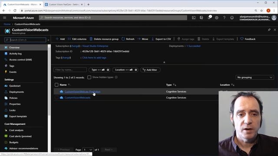
Task: Open Overview in side menu
Action: pyautogui.click(x=24, y=48)
